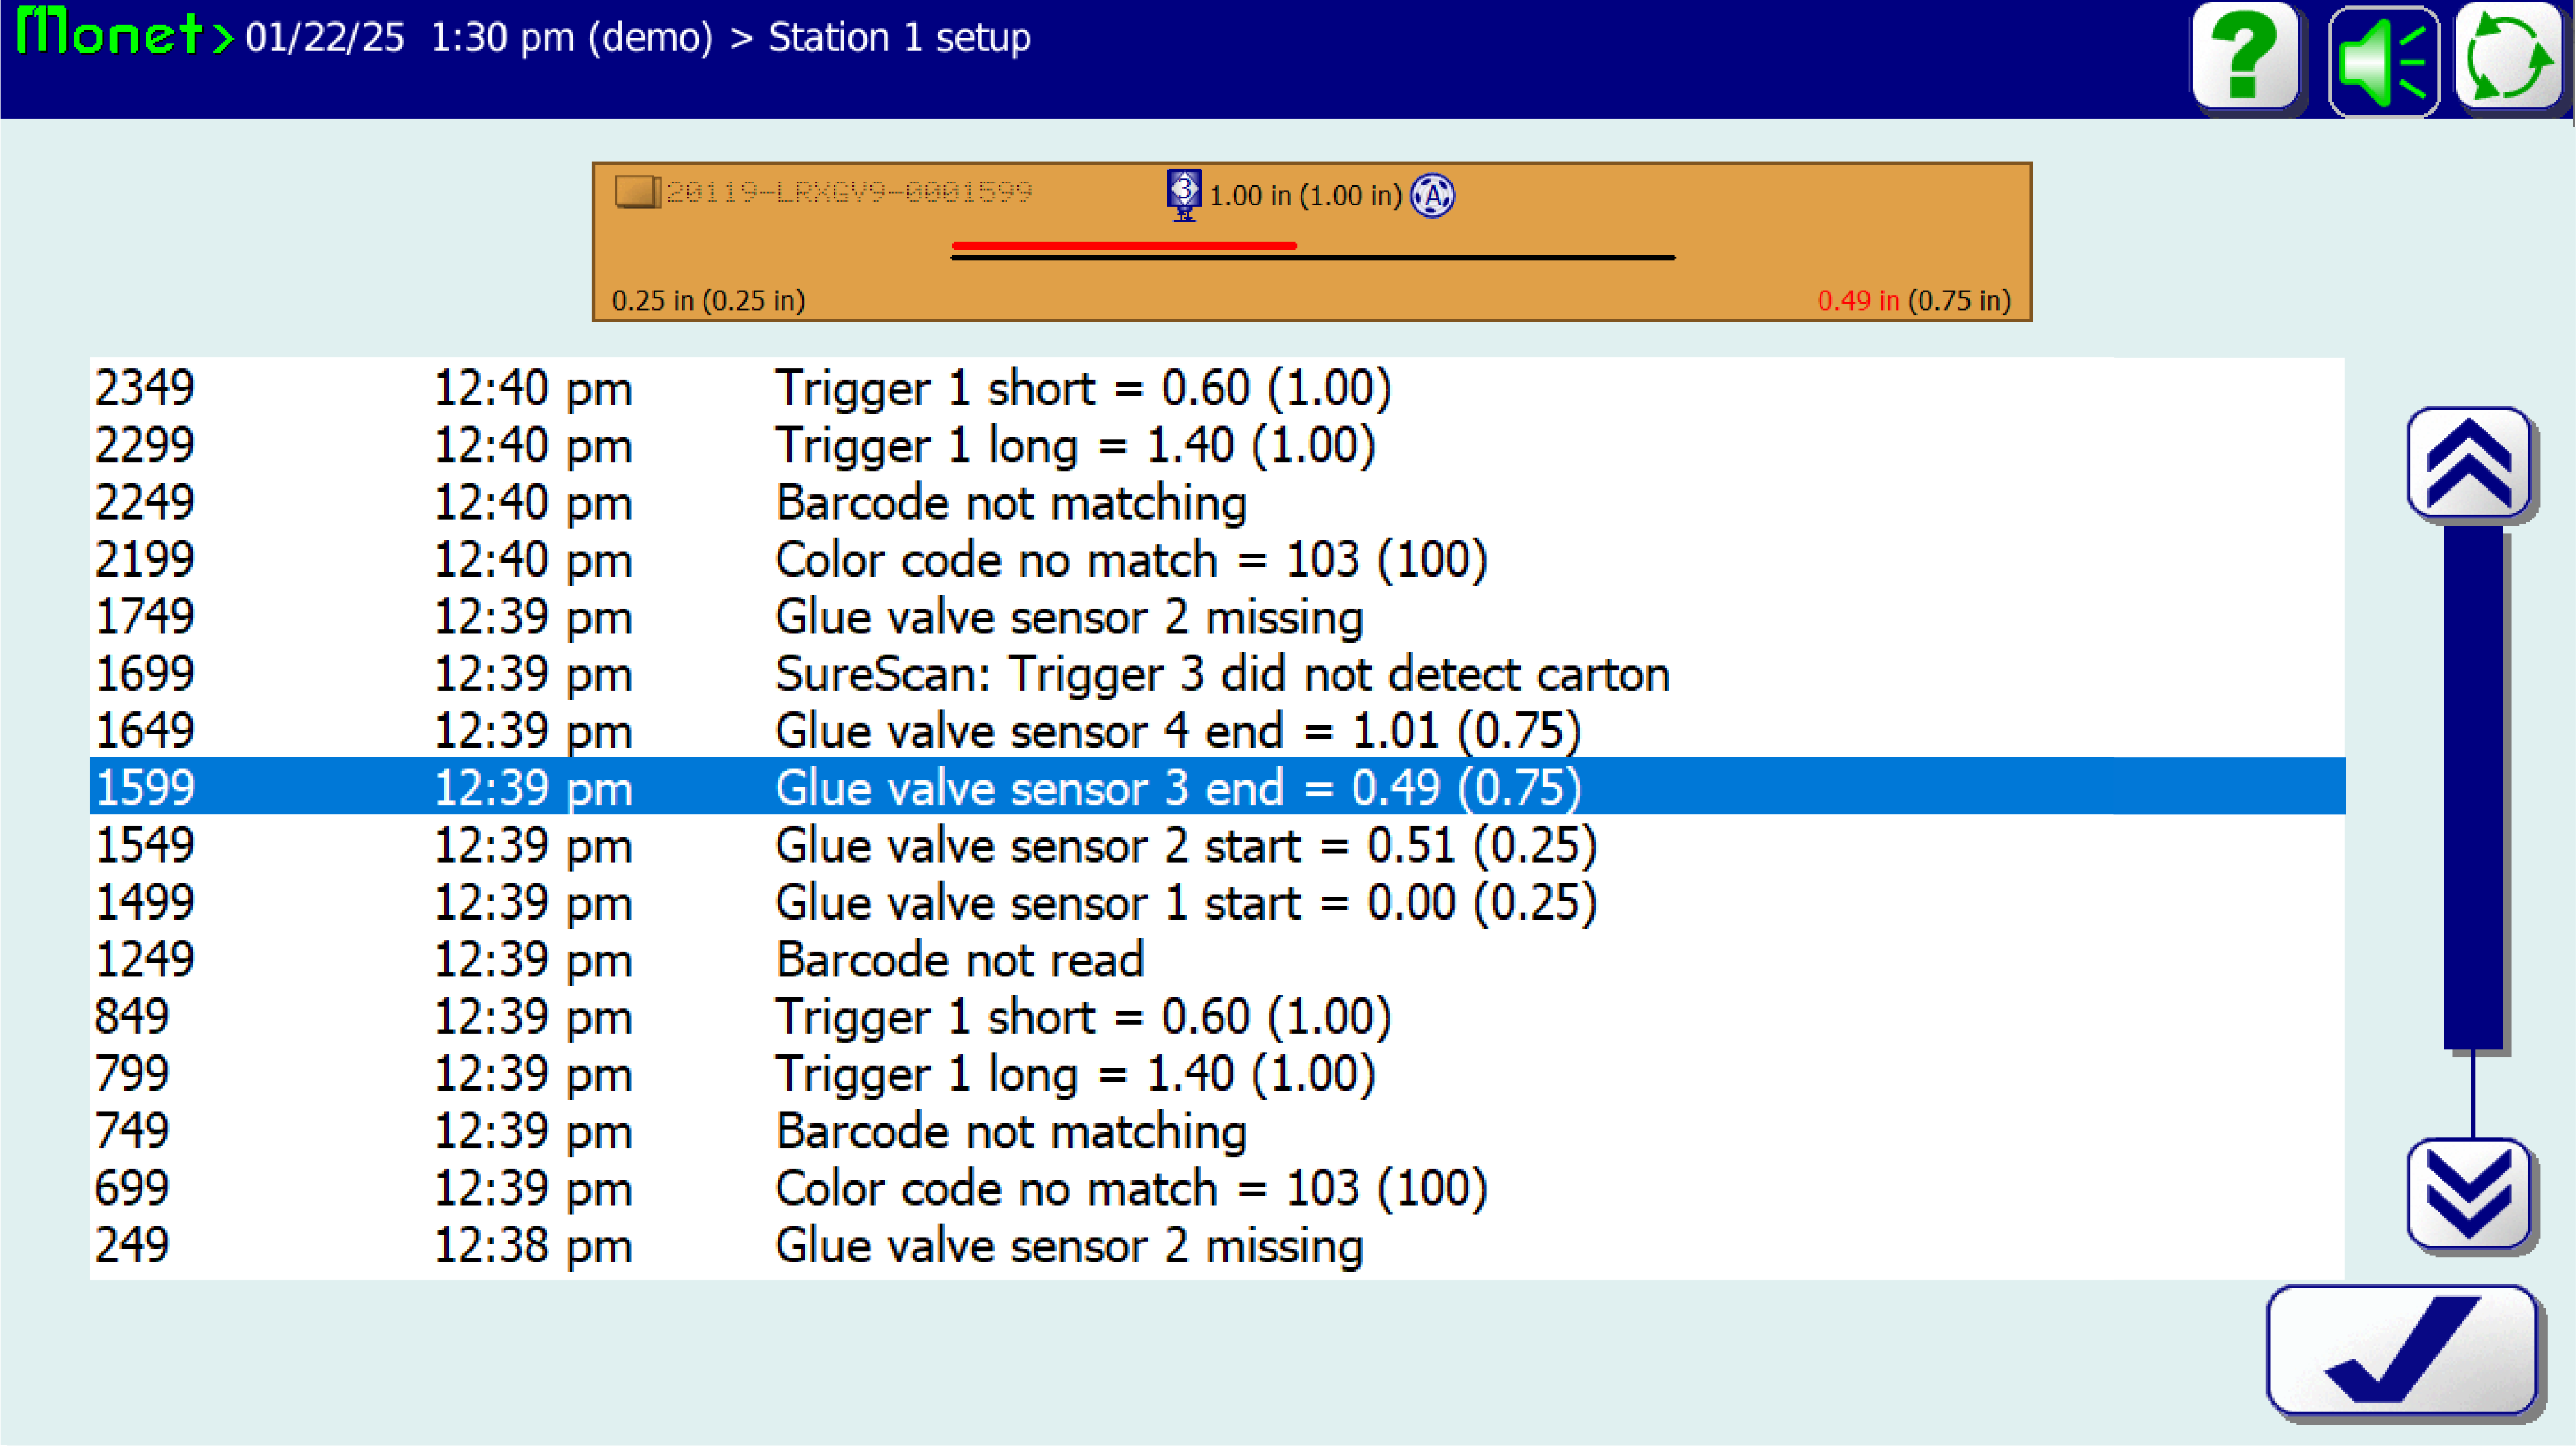Screen dimensions: 2576x1446
Task: Select row 1249 Barcode not read
Action: (x=1217, y=959)
